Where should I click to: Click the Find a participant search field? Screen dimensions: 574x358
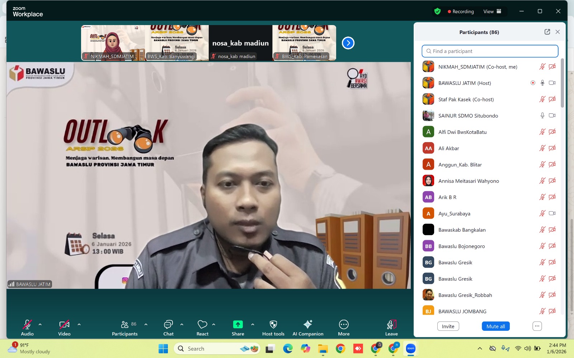point(490,51)
